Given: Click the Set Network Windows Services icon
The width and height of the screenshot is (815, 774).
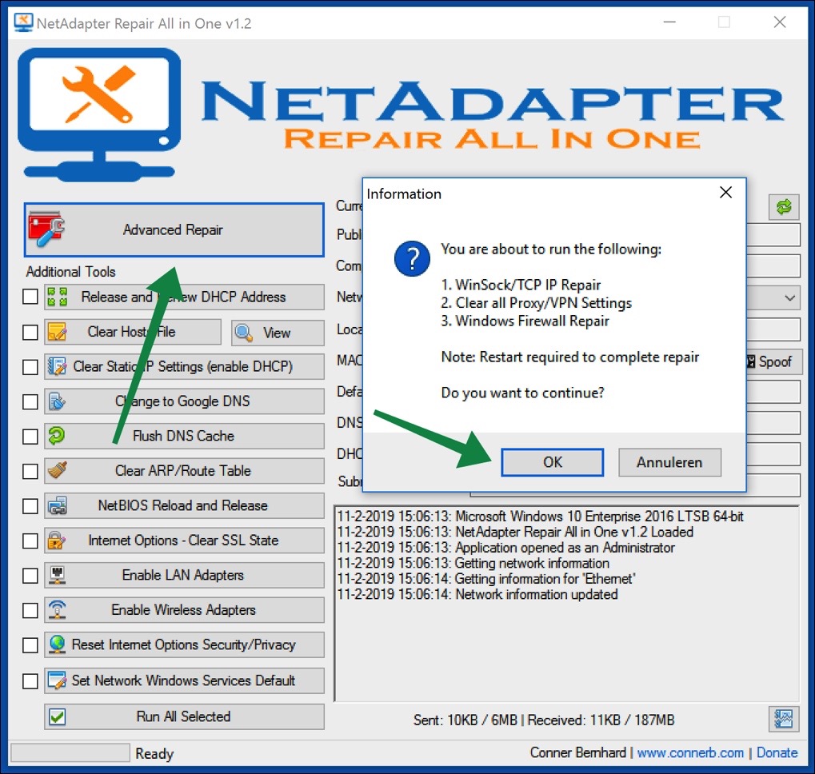Looking at the screenshot, I should 57,680.
